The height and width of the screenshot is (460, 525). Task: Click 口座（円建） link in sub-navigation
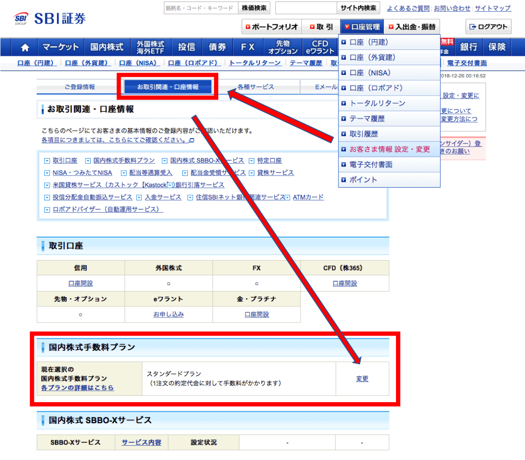(37, 63)
